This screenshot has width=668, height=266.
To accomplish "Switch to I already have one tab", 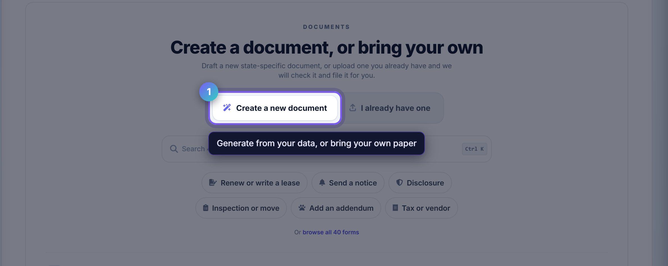I will (x=390, y=108).
